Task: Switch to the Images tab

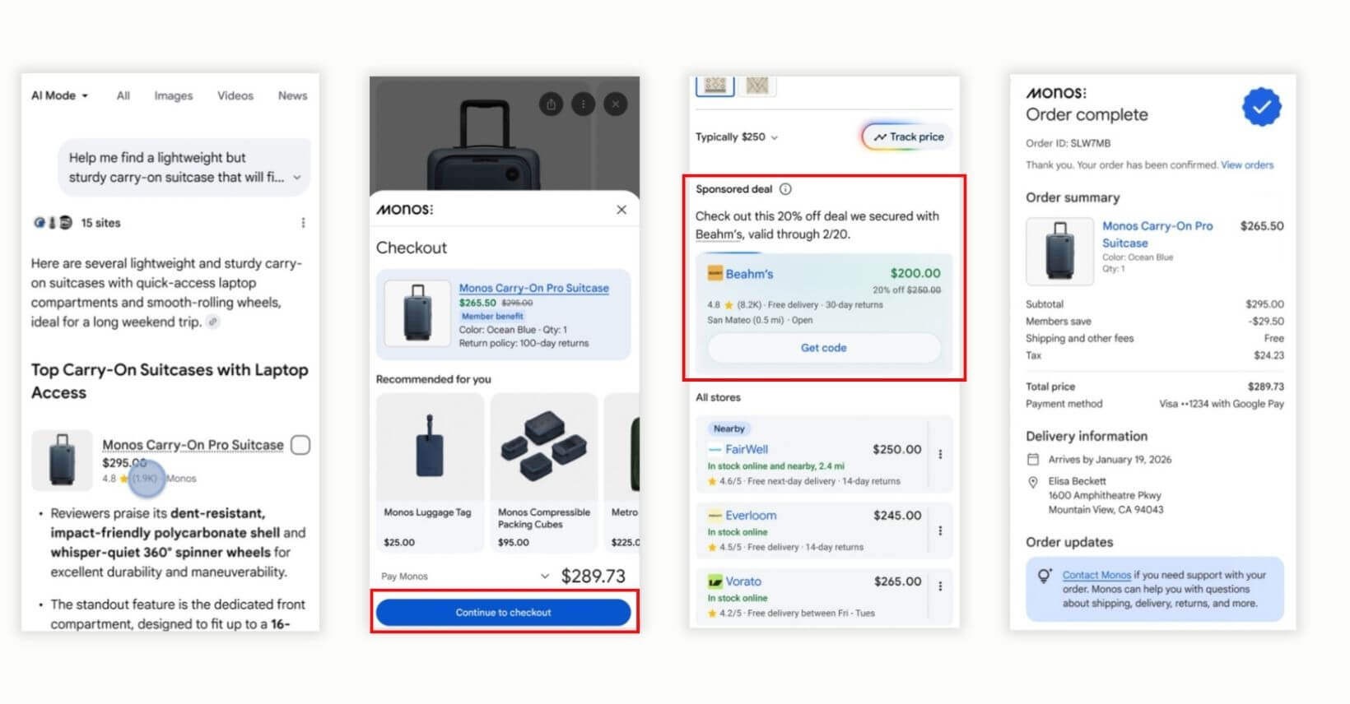Action: tap(173, 95)
